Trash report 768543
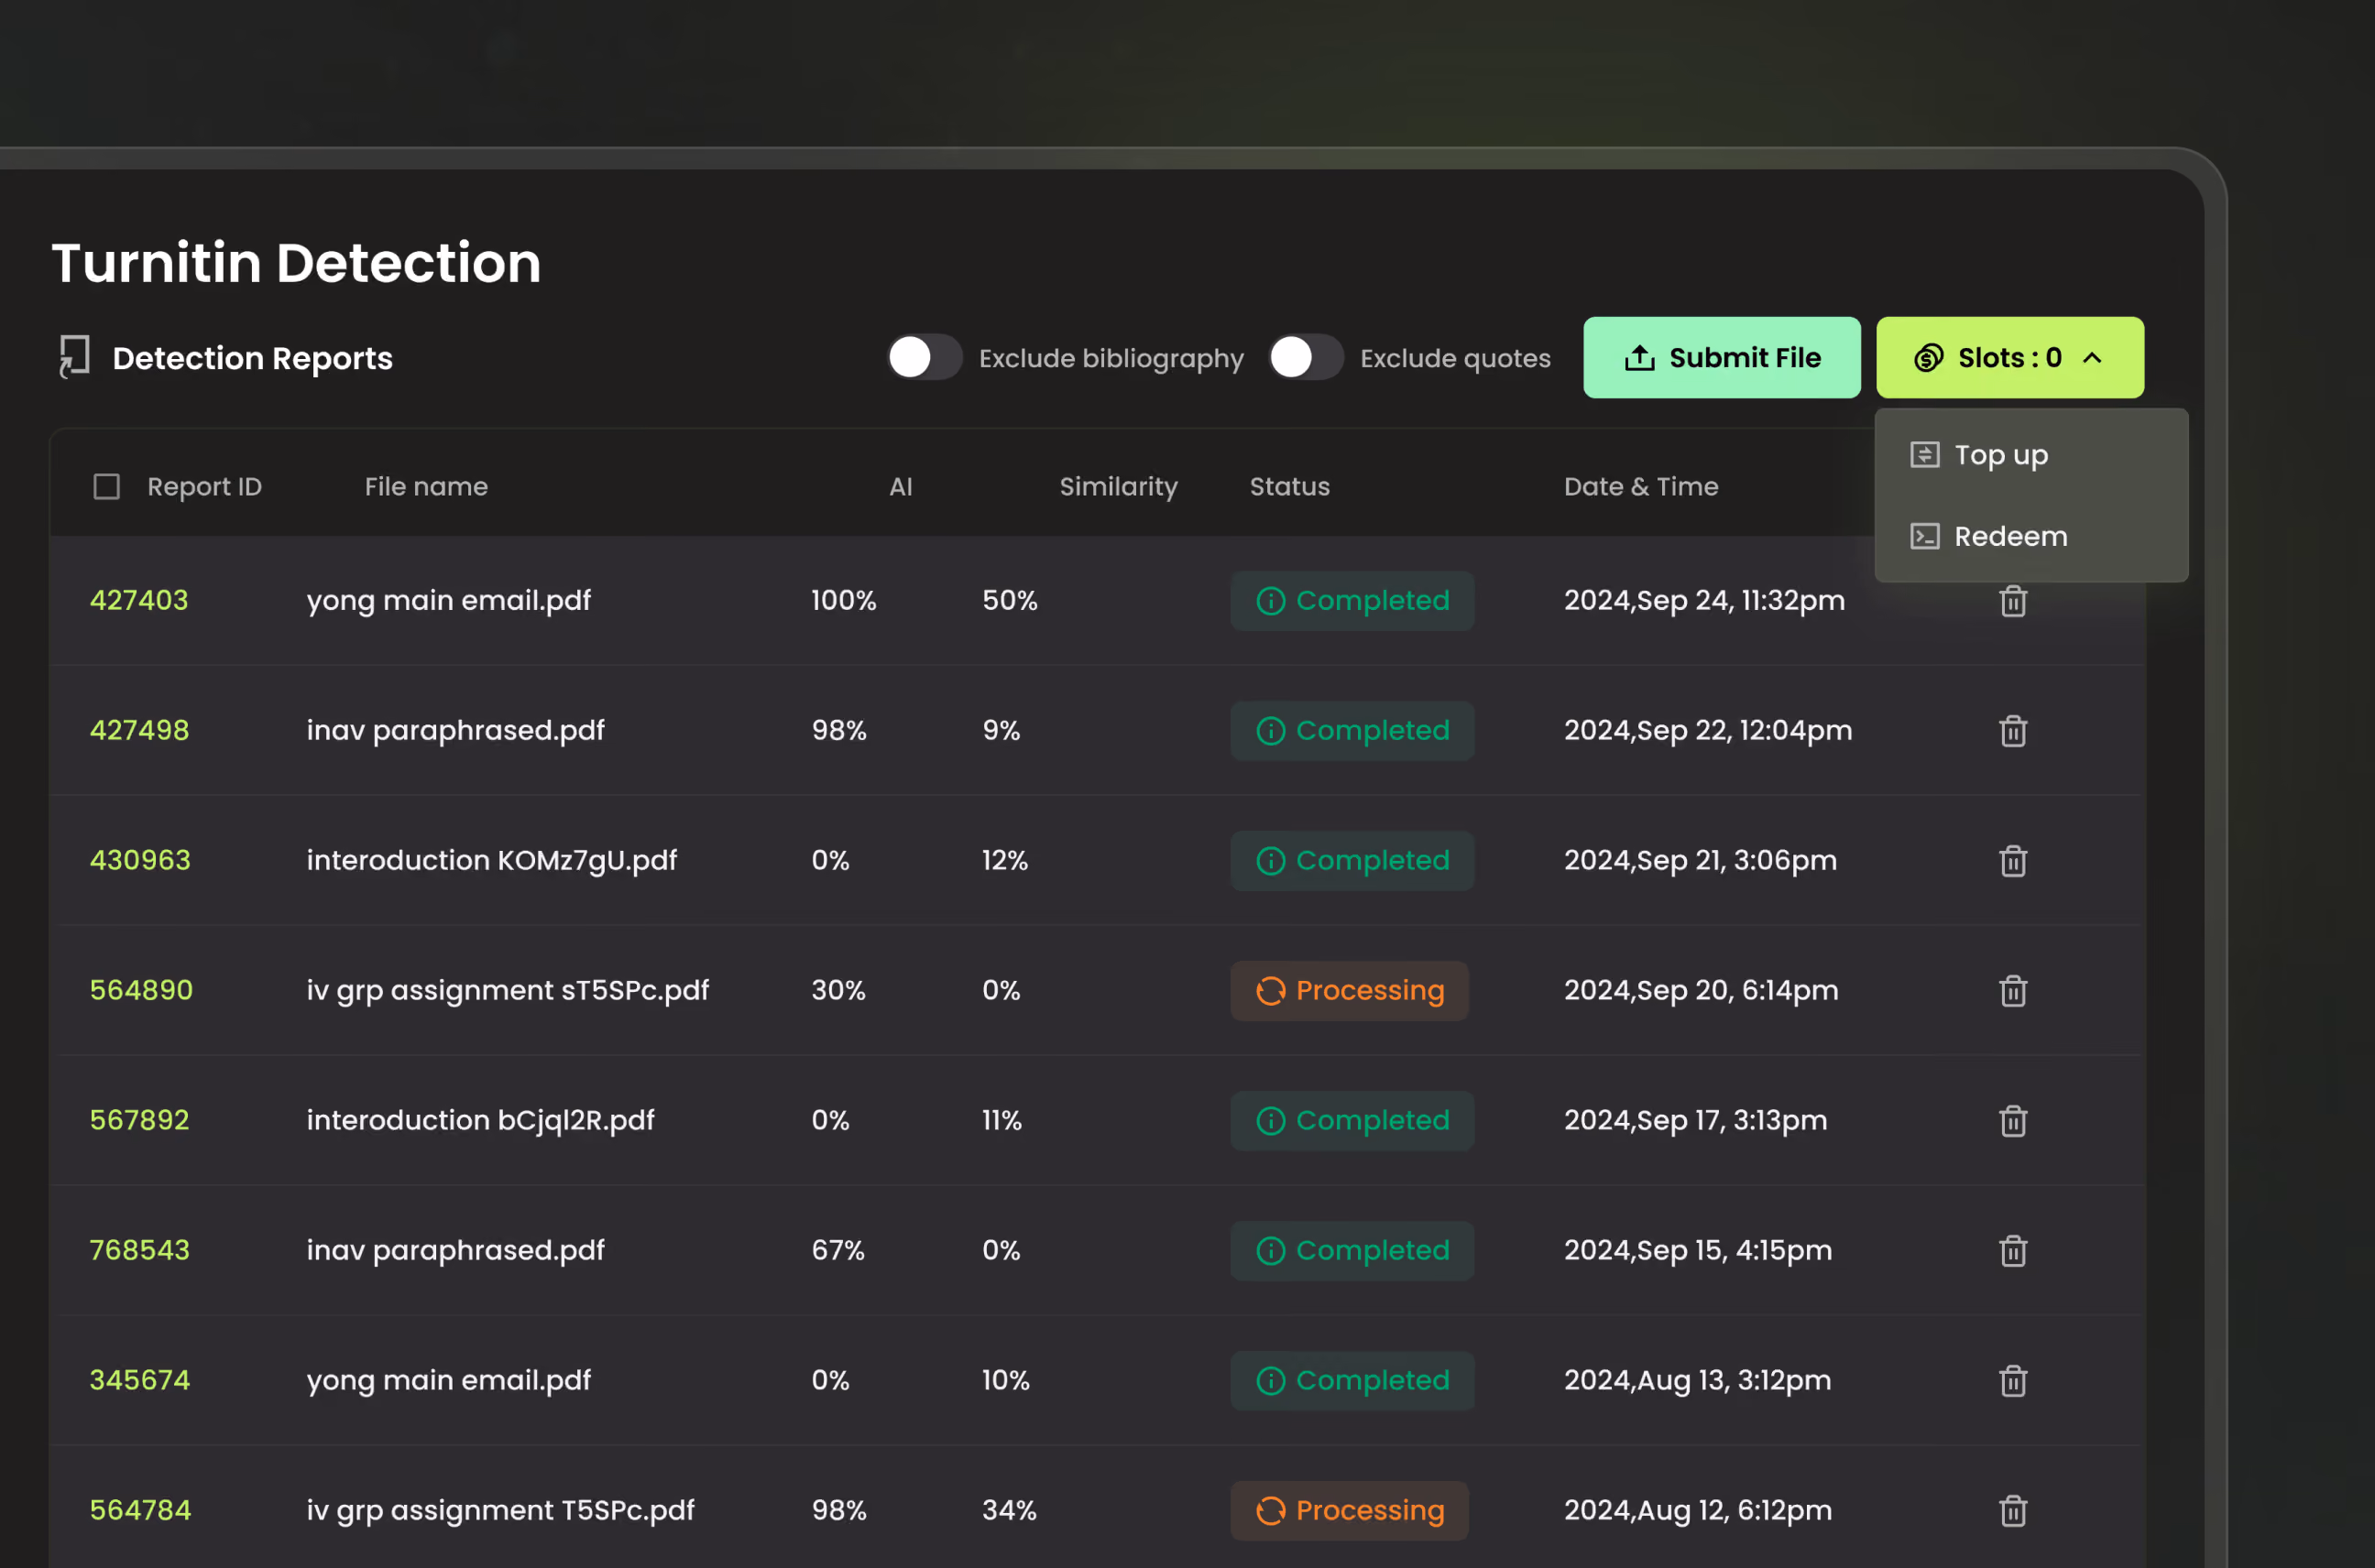 (x=2013, y=1251)
